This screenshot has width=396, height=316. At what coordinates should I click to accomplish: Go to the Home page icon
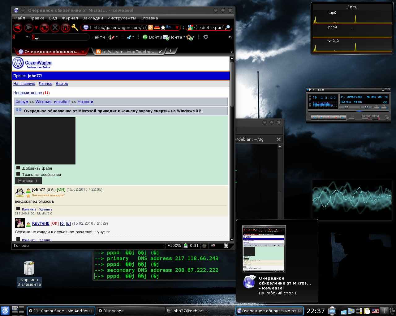coord(65,28)
